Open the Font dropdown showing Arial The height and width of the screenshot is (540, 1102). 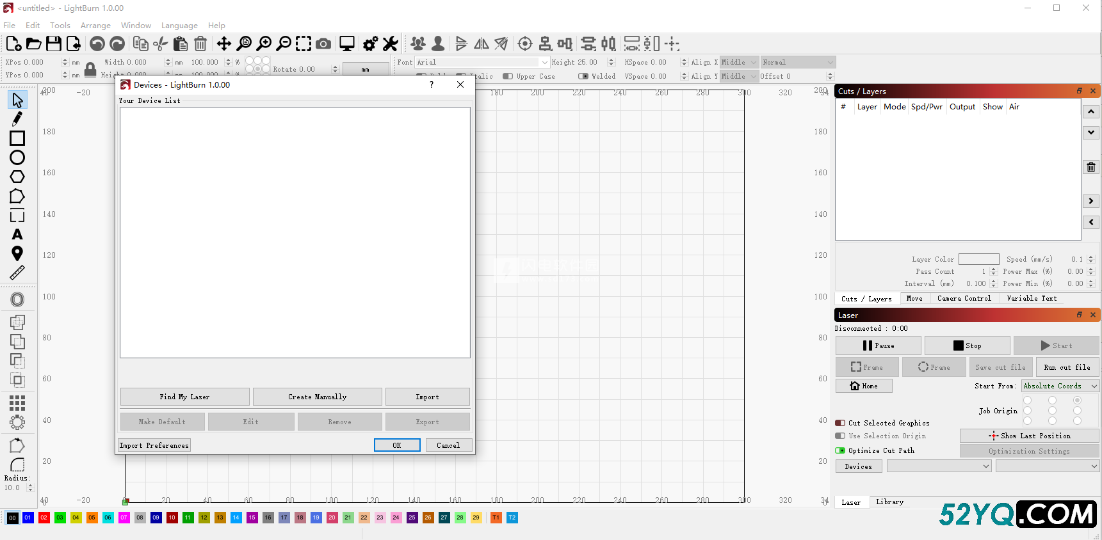482,62
